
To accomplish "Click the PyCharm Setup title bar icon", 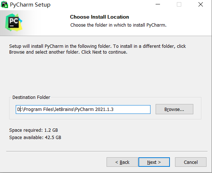I will pyautogui.click(x=4, y=5).
